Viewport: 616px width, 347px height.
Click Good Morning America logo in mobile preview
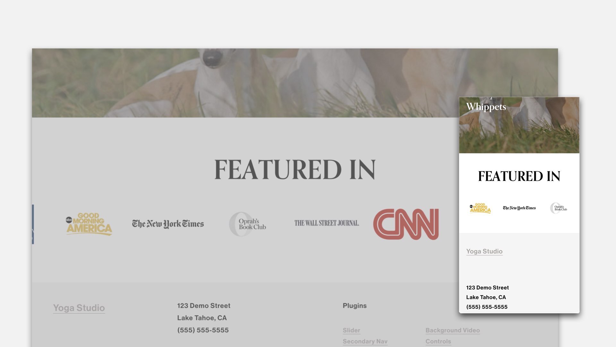click(x=480, y=208)
